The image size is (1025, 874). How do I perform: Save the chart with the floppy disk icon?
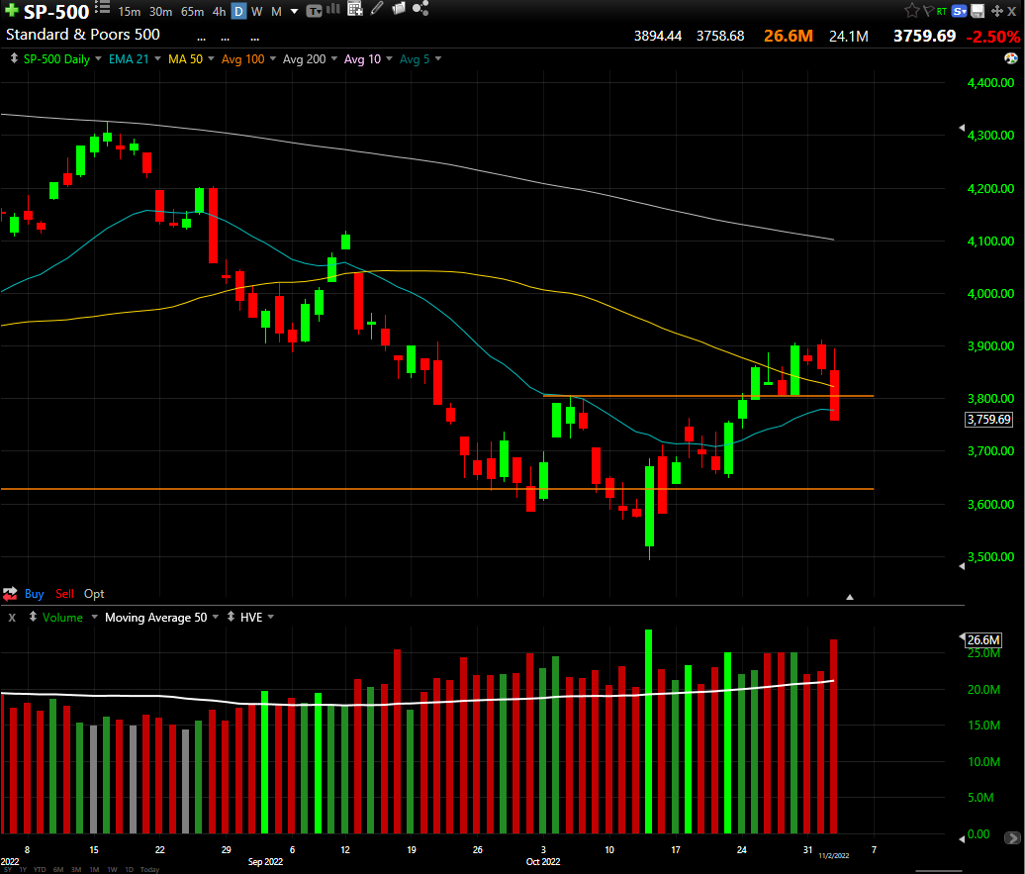(978, 11)
